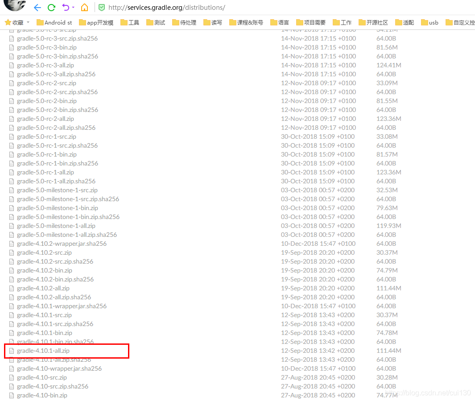Open the 适配 bookmark folder
This screenshot has width=475, height=401.
pos(405,22)
